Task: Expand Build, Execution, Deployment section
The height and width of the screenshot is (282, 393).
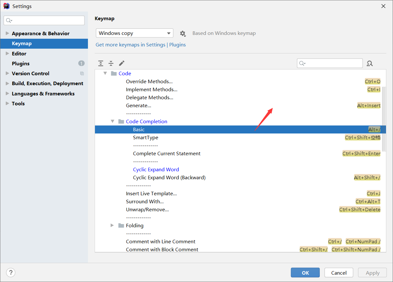Action: tap(7, 83)
